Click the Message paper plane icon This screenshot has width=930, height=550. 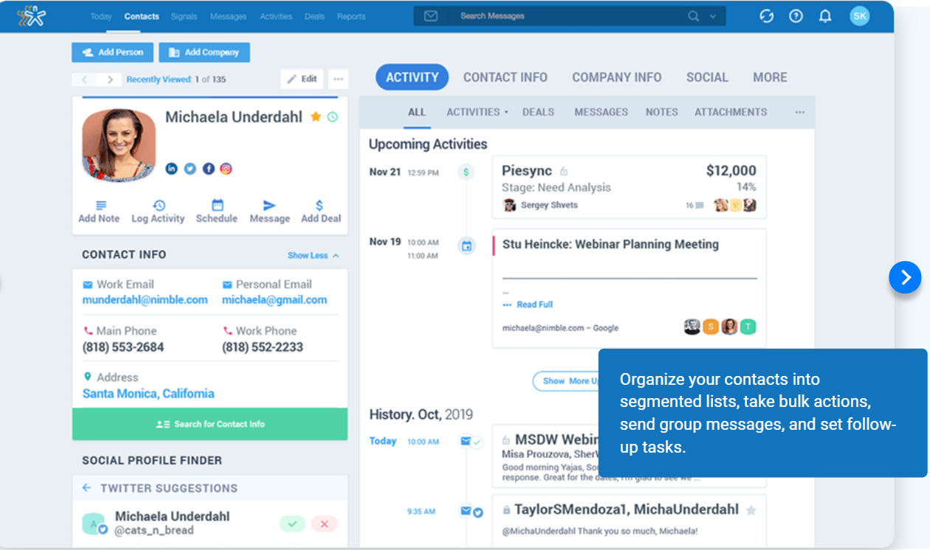click(x=269, y=206)
